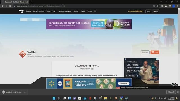Close the WorldEdit download tab
Image resolution: width=180 pixels, height=101 pixels.
coord(27,2)
